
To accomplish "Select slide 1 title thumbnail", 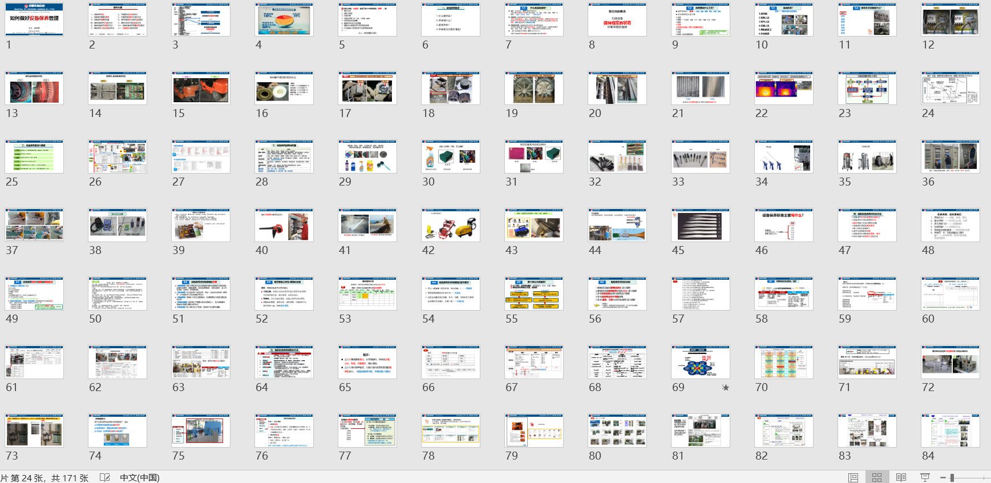I will [x=34, y=20].
